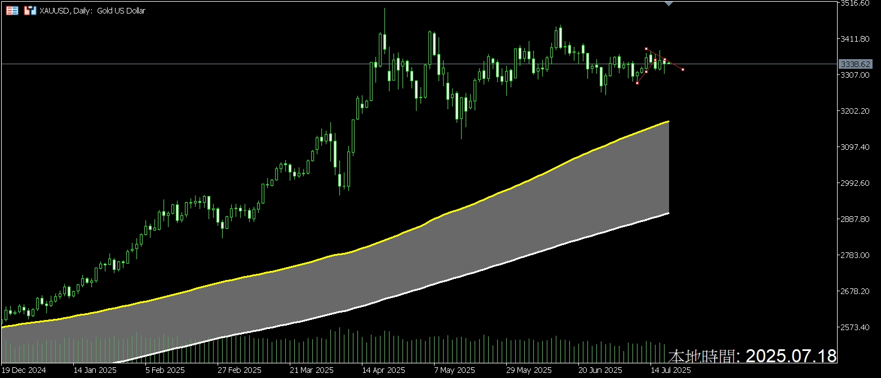The width and height of the screenshot is (881, 378).
Task: Click the 14 Jan 2025 date label
Action: coord(95,371)
